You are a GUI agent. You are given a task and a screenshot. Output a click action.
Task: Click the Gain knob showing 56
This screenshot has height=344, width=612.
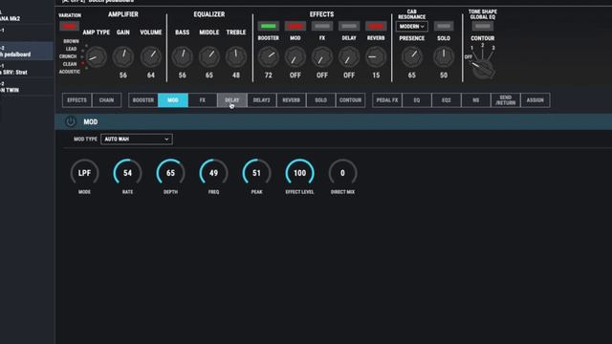point(123,57)
